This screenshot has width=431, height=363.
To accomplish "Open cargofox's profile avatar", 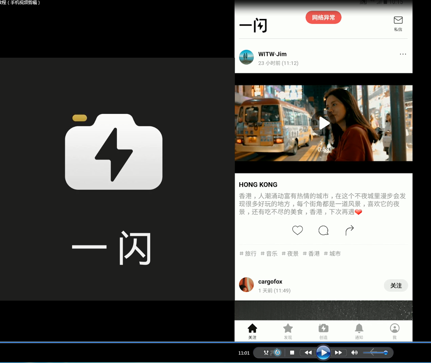I will tap(246, 285).
